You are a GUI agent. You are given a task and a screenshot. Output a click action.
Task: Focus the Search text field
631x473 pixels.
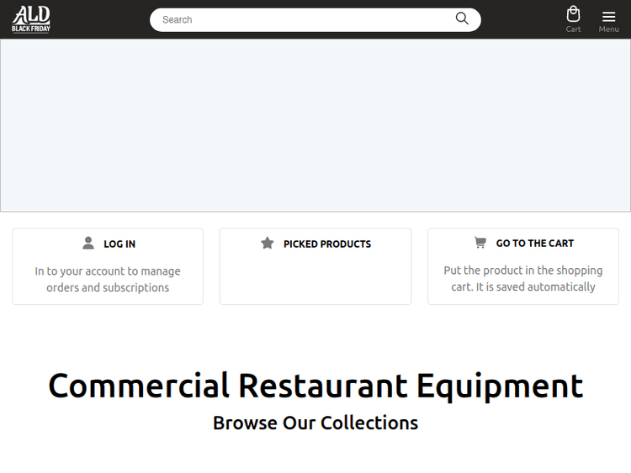tap(303, 19)
